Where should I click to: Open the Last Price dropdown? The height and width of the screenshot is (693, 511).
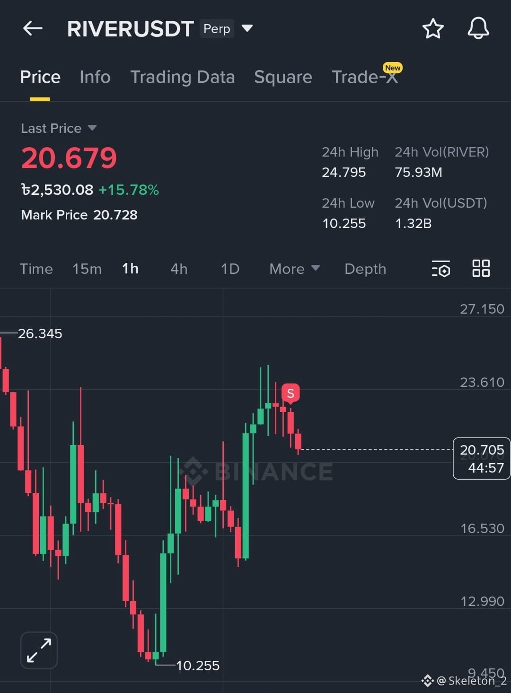tap(59, 128)
